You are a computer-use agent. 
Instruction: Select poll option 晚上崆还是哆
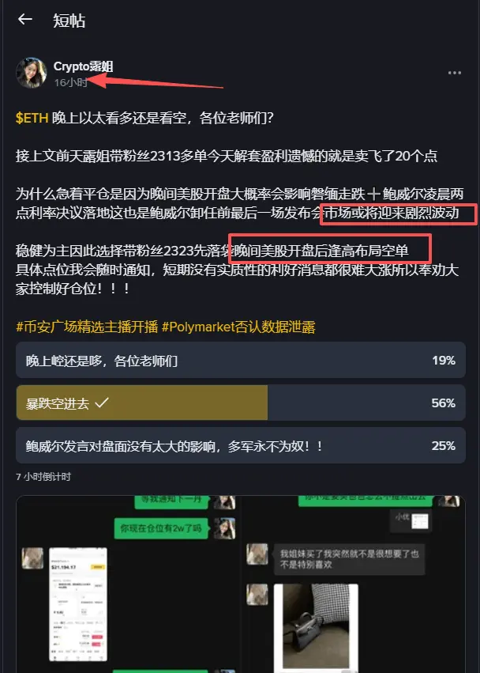tap(241, 360)
